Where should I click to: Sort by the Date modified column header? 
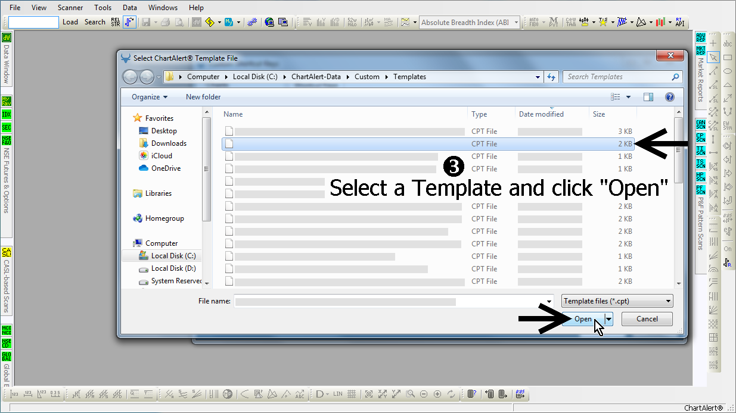(551, 114)
